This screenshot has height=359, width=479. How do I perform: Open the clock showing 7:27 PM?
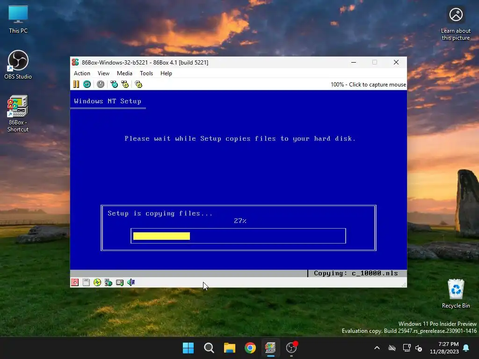[444, 348]
